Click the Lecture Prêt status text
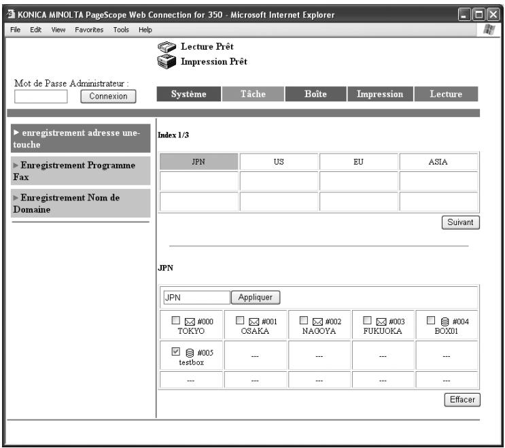Viewport: 505px width, 448px height. (207, 47)
